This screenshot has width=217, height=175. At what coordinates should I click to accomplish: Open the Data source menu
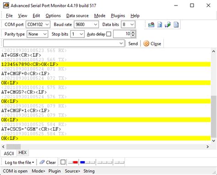pyautogui.click(x=77, y=16)
